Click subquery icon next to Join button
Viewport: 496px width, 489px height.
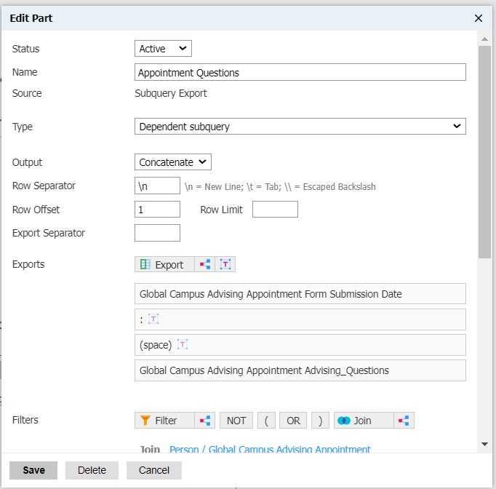[x=404, y=421]
